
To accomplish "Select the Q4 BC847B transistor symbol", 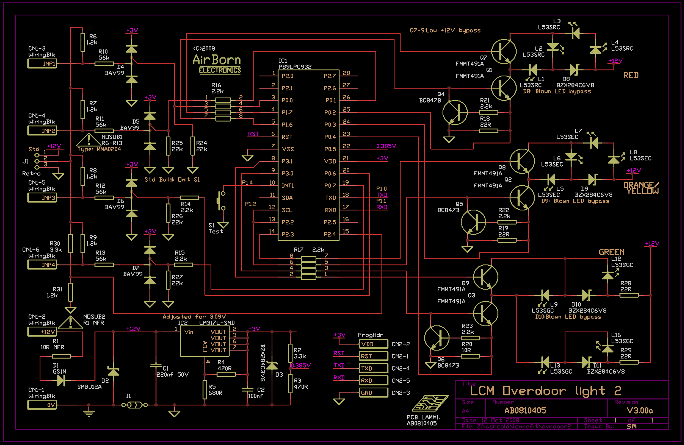I will point(455,112).
